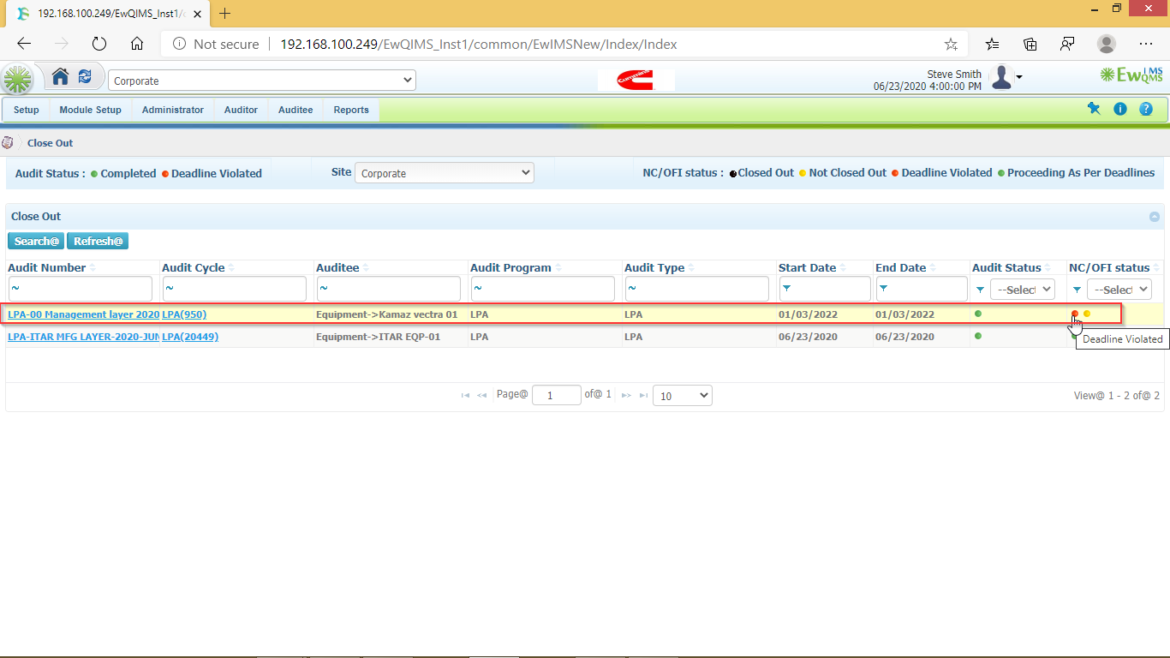Screen dimensions: 1170x658
Task: Click the green audit status dot for LPA-ITAR row
Action: click(978, 336)
